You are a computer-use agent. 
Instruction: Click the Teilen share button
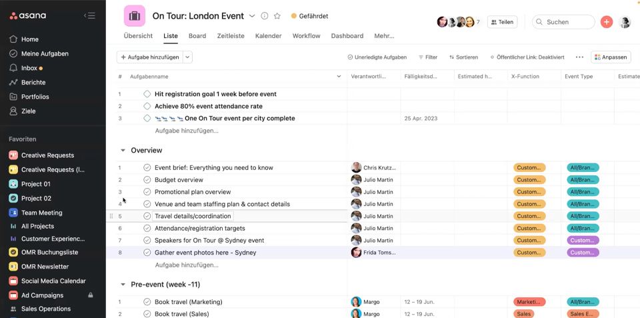click(x=502, y=22)
